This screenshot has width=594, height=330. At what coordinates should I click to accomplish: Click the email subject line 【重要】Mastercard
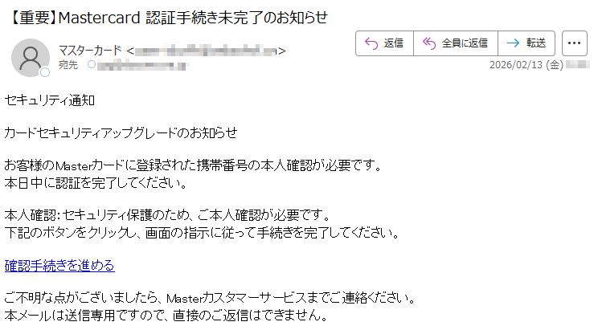click(x=167, y=18)
